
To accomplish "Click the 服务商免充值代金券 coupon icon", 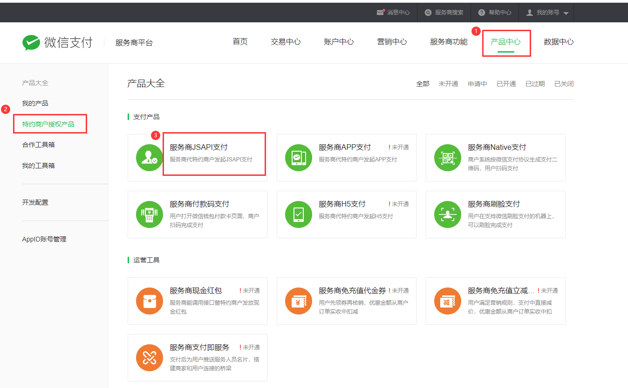I will (299, 301).
